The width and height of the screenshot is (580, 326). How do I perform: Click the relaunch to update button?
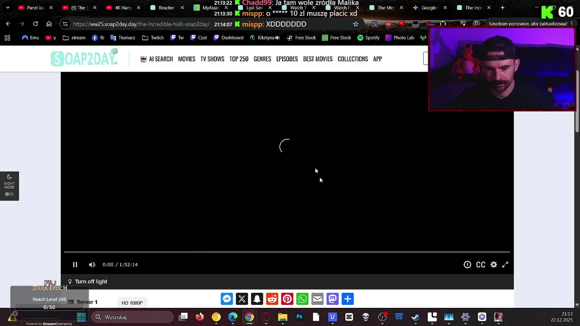point(528,24)
